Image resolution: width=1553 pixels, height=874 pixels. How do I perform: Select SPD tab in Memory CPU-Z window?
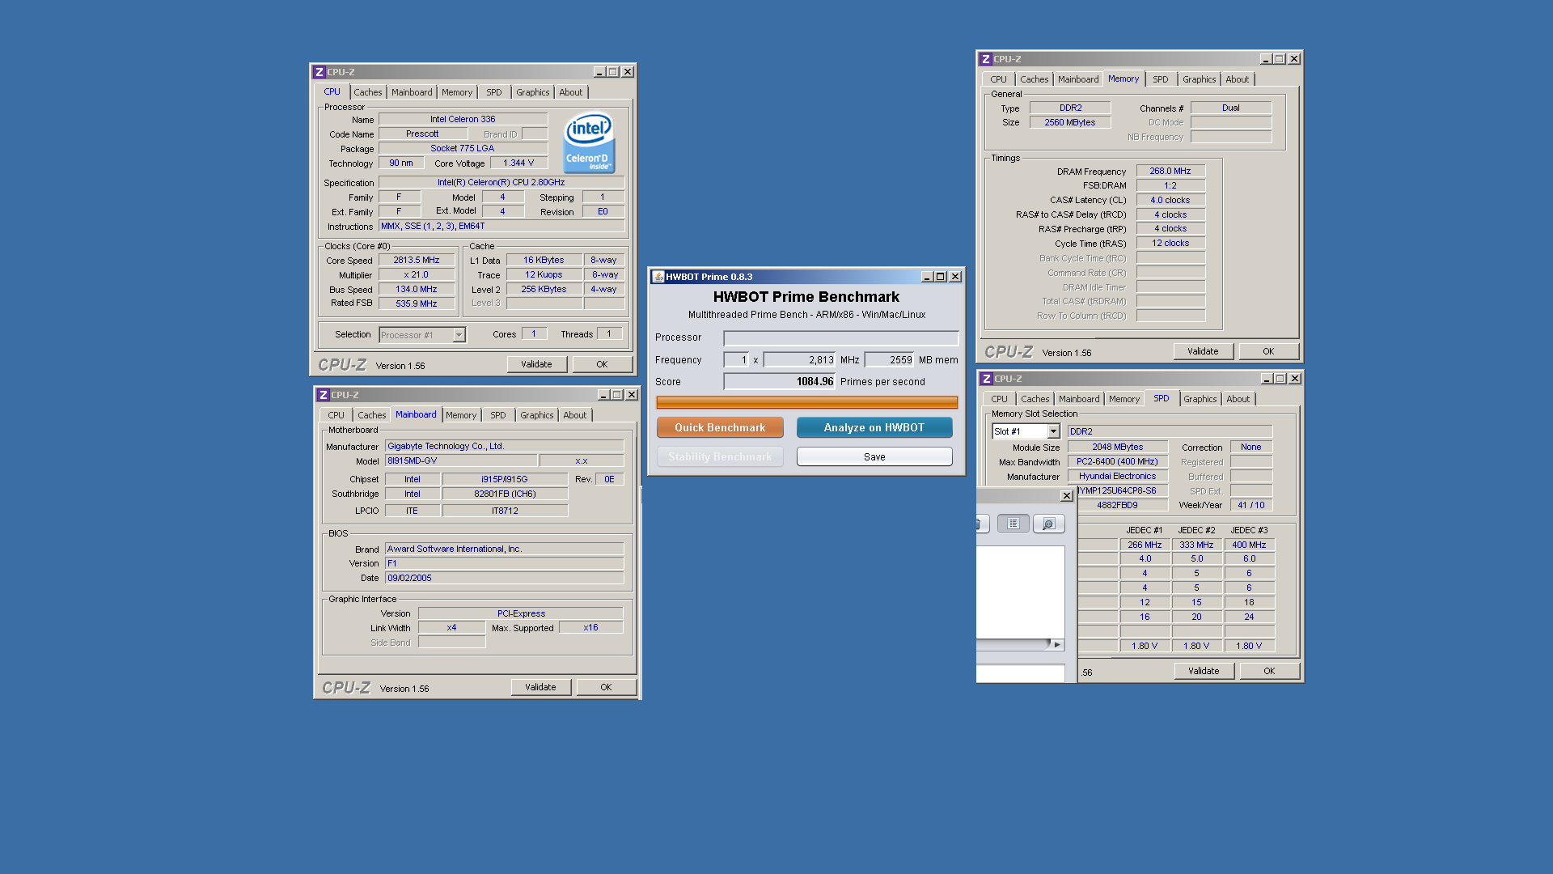[x=1161, y=79]
